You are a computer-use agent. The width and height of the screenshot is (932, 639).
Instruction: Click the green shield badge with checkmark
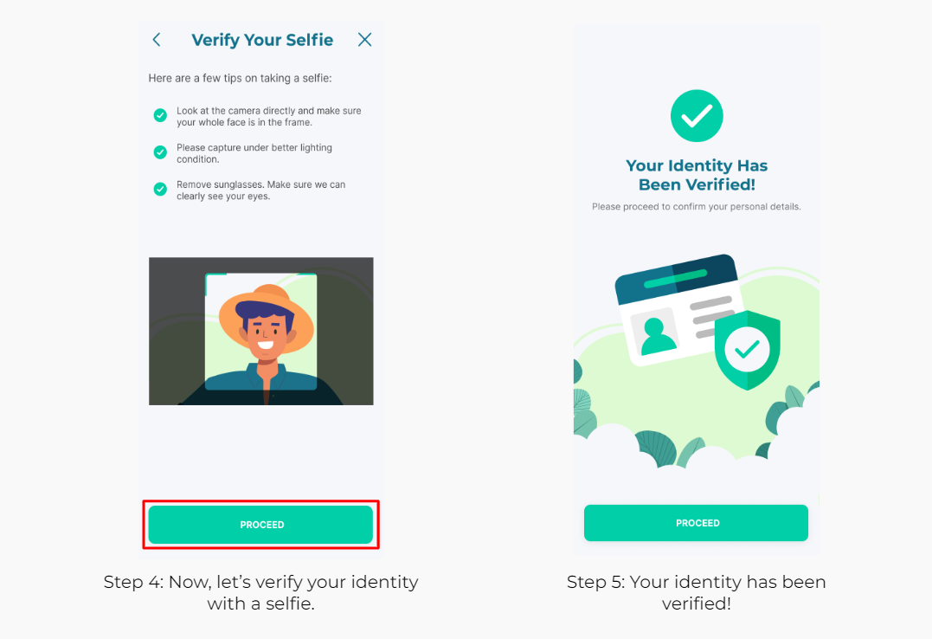click(x=747, y=350)
